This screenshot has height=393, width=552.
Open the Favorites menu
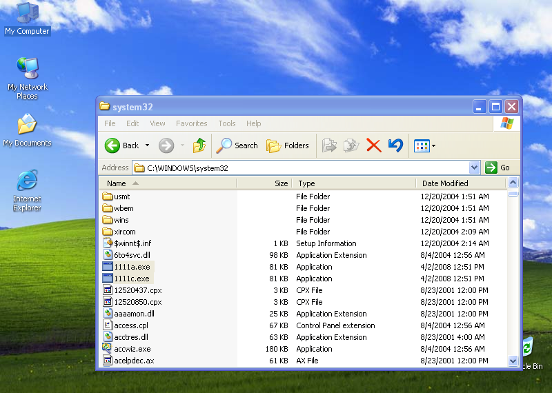(x=192, y=123)
